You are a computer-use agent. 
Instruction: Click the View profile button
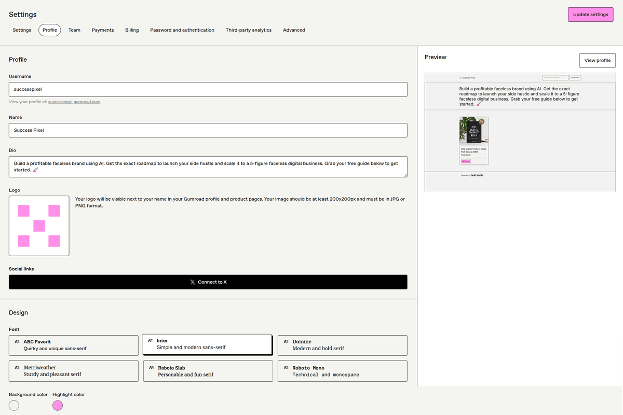coord(597,60)
